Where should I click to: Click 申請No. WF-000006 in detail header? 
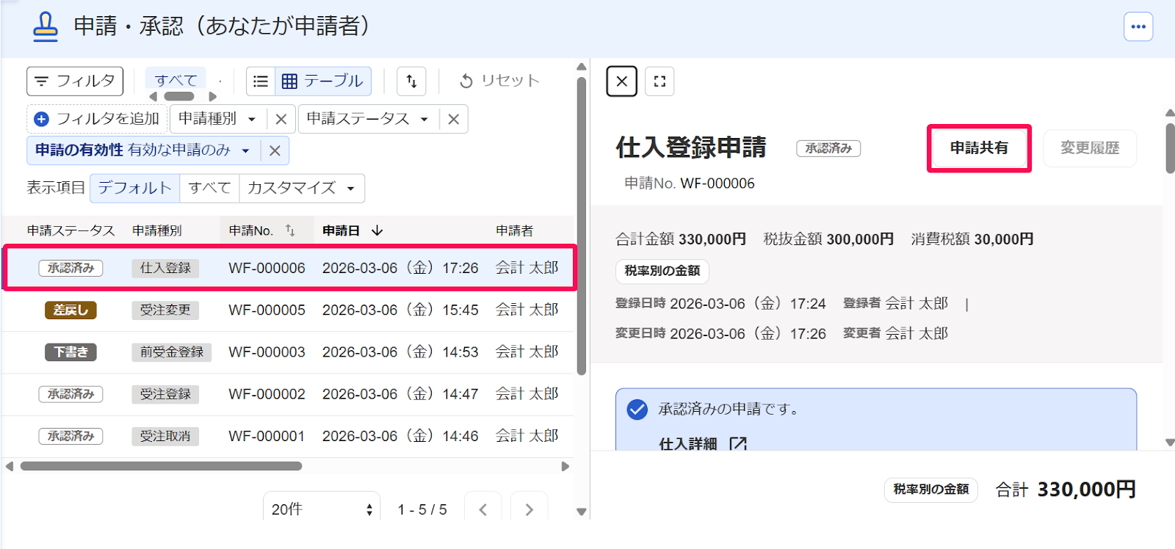click(690, 183)
